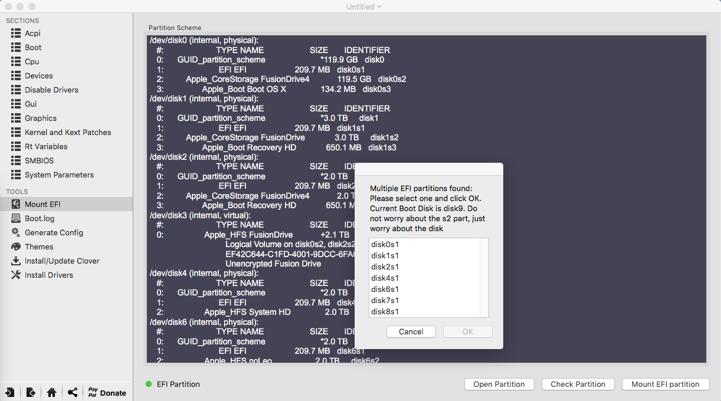
Task: Click the Open Partition button
Action: coord(499,384)
